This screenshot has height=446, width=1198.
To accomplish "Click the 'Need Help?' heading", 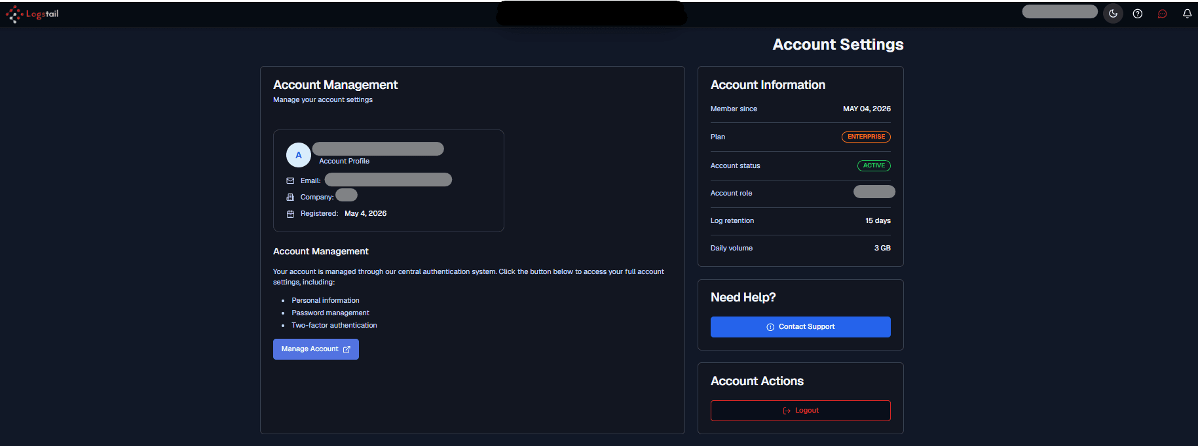I will [743, 298].
